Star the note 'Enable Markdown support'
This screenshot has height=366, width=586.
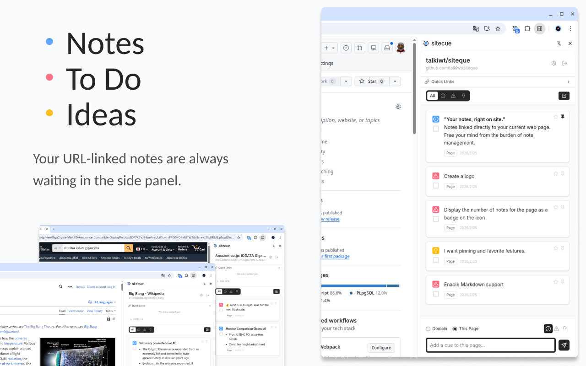[555, 282]
